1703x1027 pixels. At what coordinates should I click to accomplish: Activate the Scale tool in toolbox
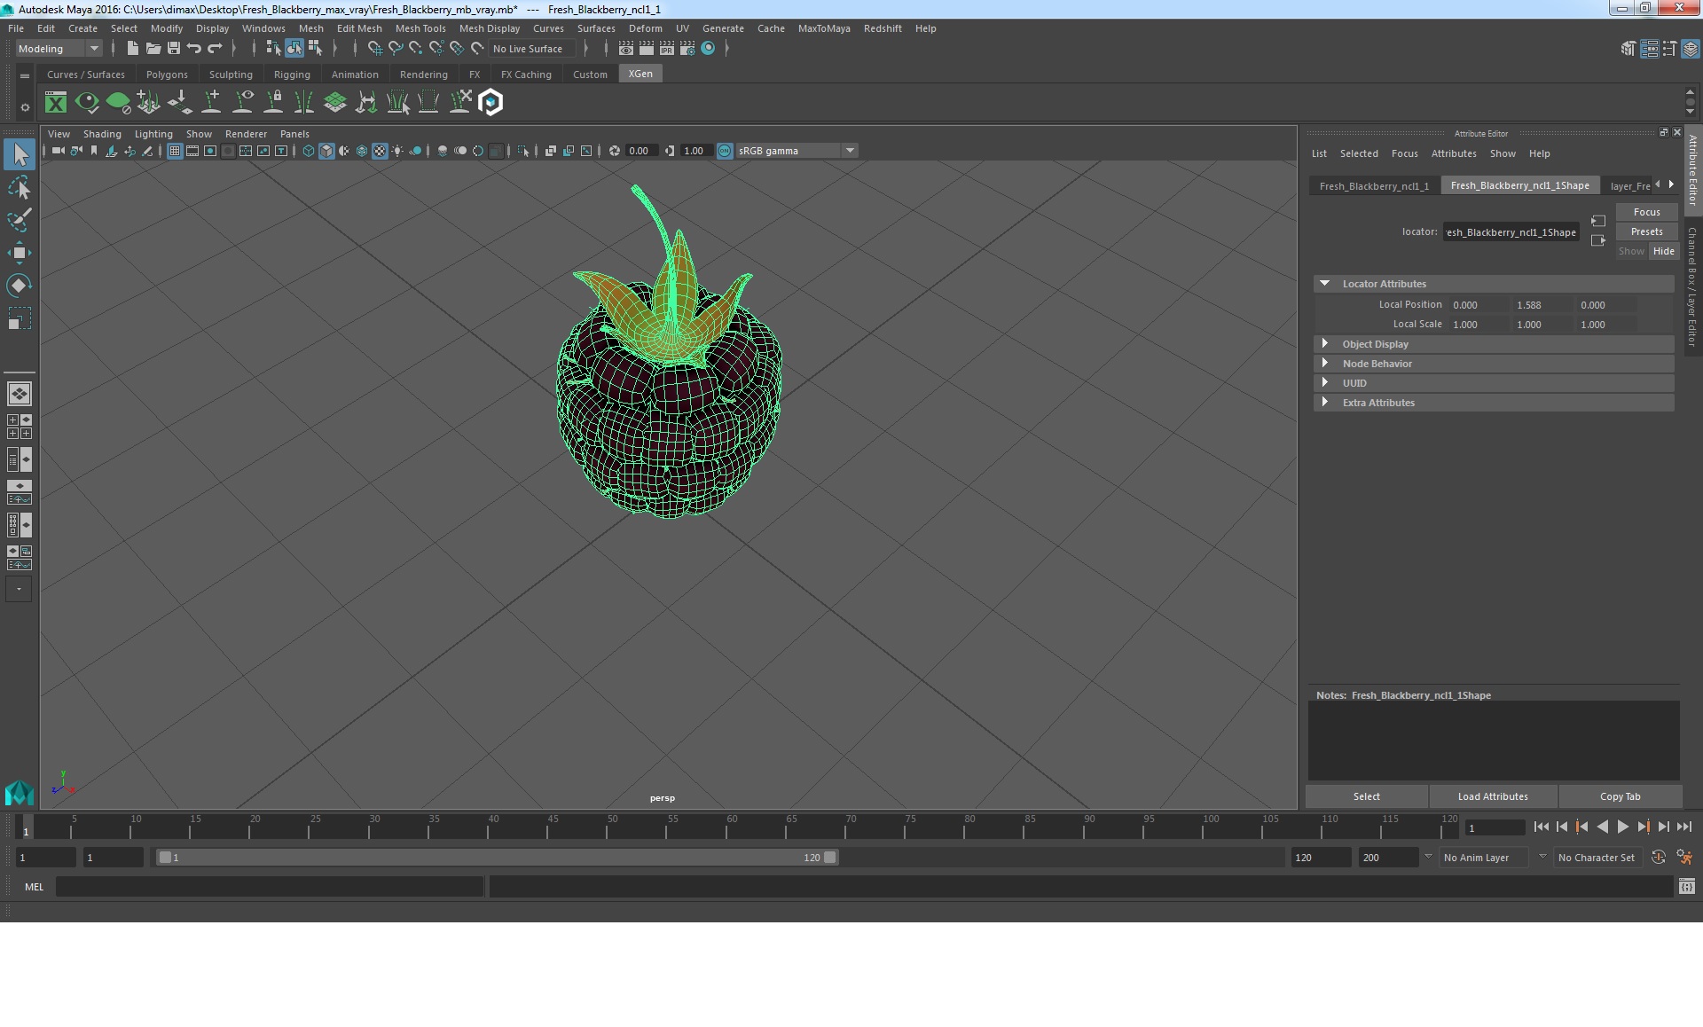coord(20,318)
